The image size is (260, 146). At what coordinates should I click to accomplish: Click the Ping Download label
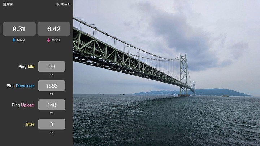[20, 86]
